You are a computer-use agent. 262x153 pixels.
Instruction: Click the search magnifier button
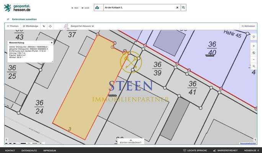point(183,7)
